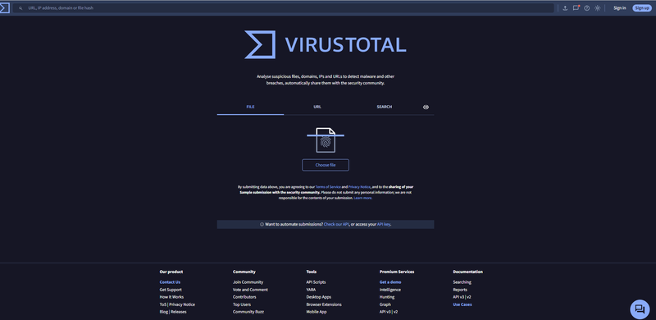
Task: Click the Privacy Notice link in footer
Action: (182, 304)
